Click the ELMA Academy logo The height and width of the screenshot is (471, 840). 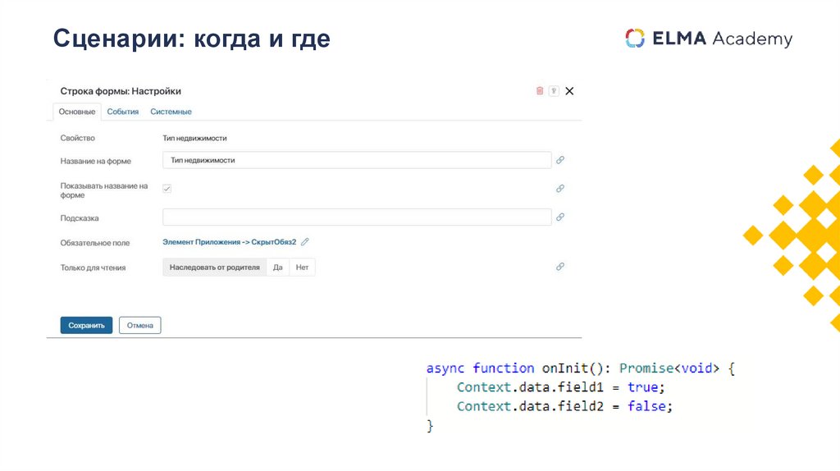pyautogui.click(x=709, y=39)
